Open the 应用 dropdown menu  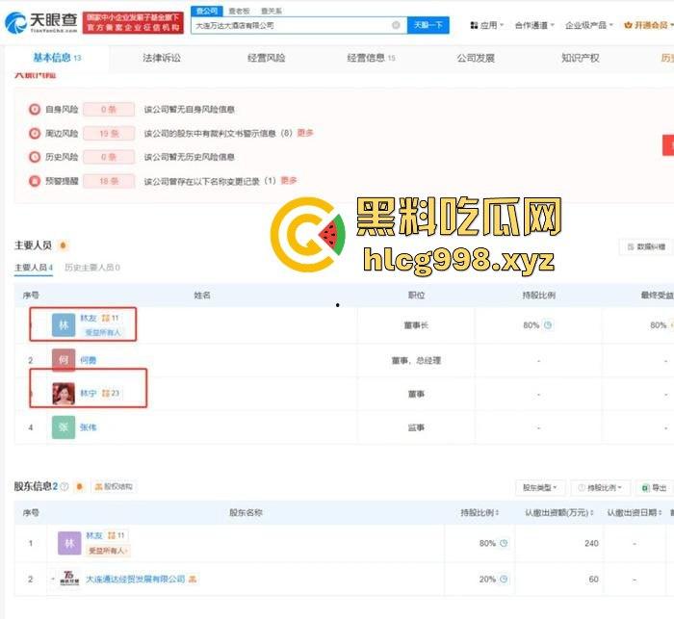click(x=486, y=25)
